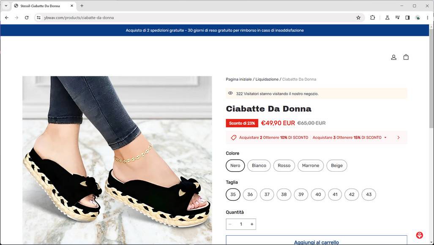This screenshot has height=245, width=434.
Task: Open Chrome Labs flask icon
Action: click(387, 18)
